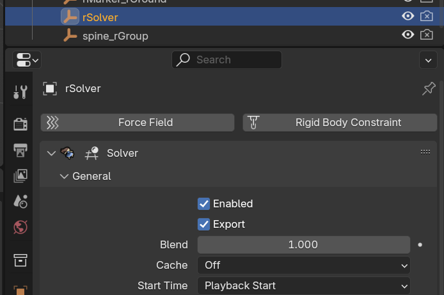This screenshot has width=444, height=295.
Task: Disable rSolver in renders
Action: 427,17
